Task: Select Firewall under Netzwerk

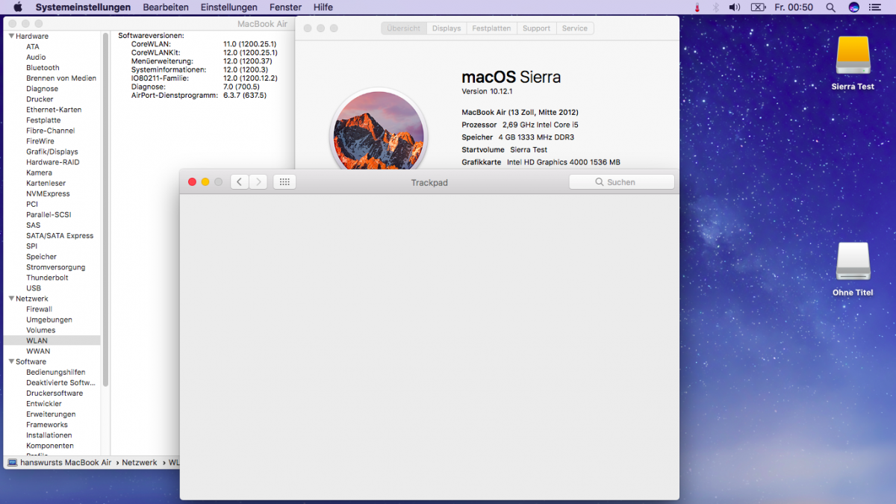Action: tap(39, 309)
